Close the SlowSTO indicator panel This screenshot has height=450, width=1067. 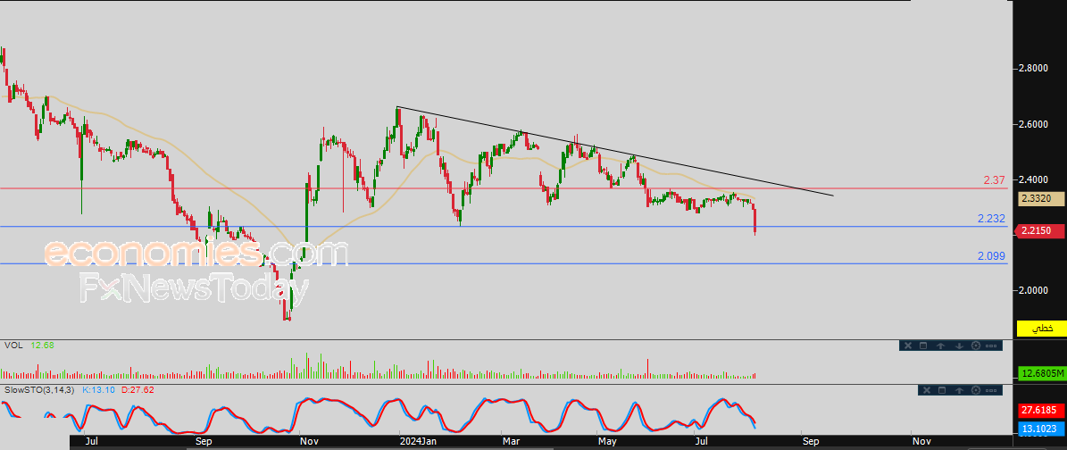coord(927,390)
